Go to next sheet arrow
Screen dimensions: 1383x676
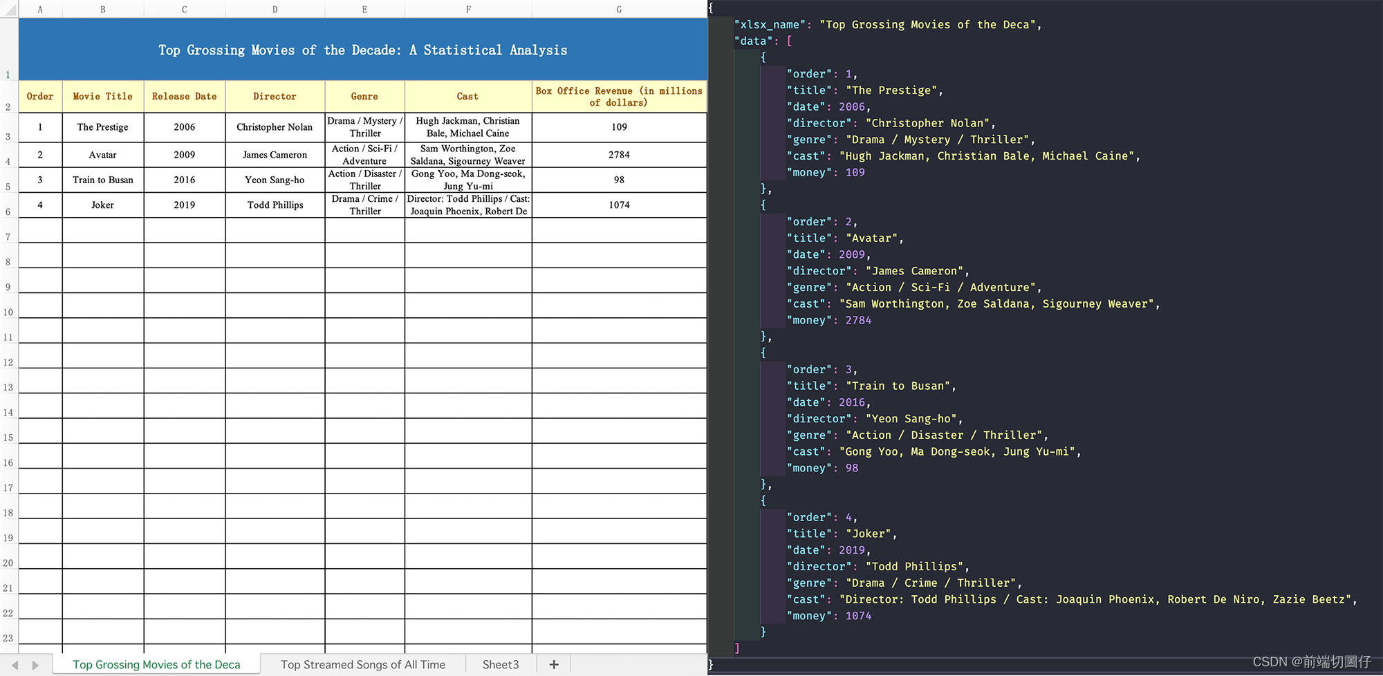(35, 665)
